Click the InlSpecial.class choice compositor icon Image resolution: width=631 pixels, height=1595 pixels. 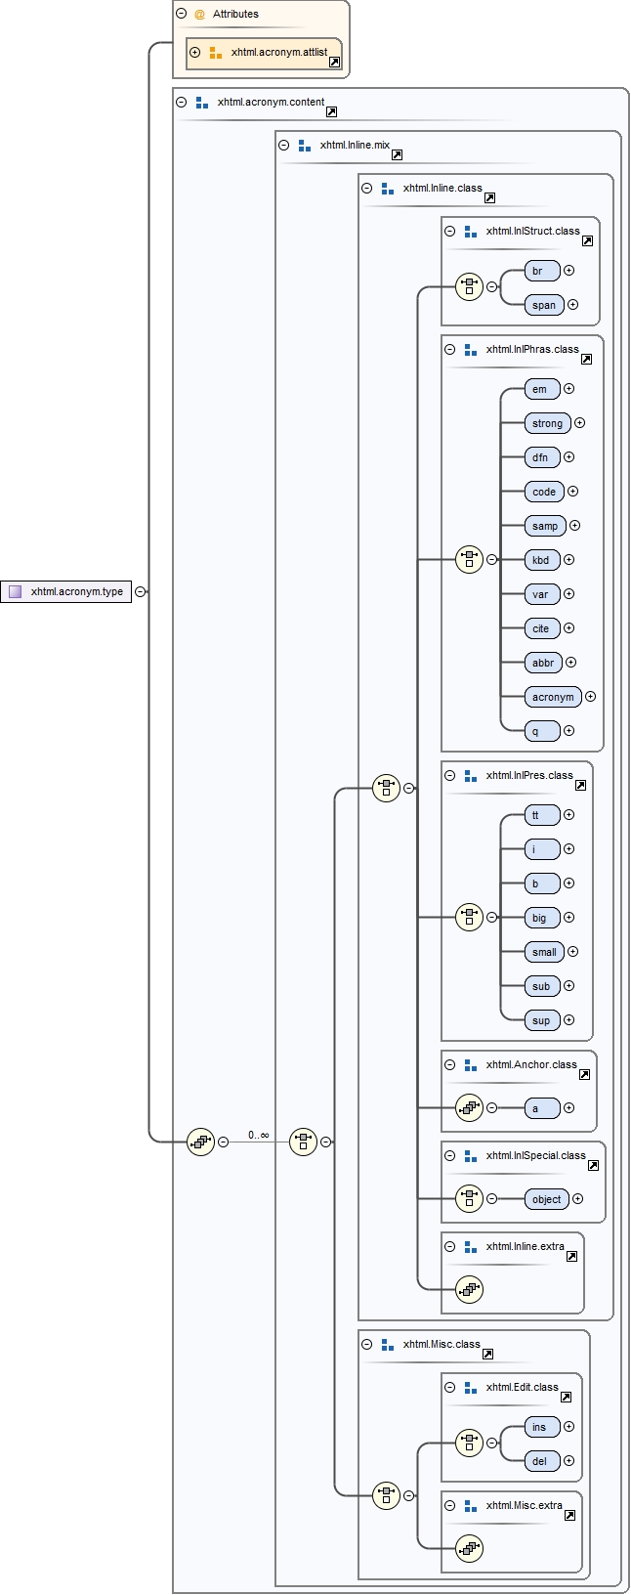pyautogui.click(x=470, y=1199)
